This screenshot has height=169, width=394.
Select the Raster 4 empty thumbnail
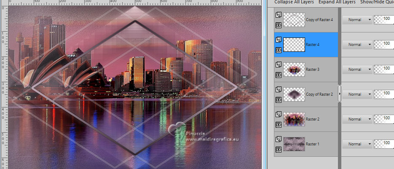294,45
